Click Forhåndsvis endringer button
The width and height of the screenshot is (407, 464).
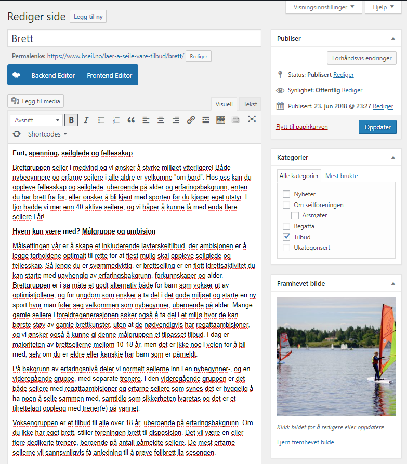pos(362,58)
